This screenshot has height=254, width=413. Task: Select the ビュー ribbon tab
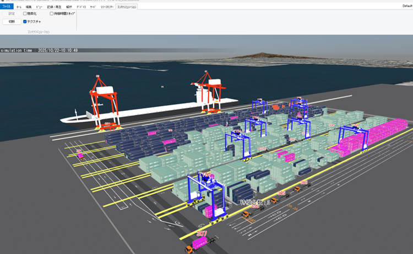click(x=39, y=6)
